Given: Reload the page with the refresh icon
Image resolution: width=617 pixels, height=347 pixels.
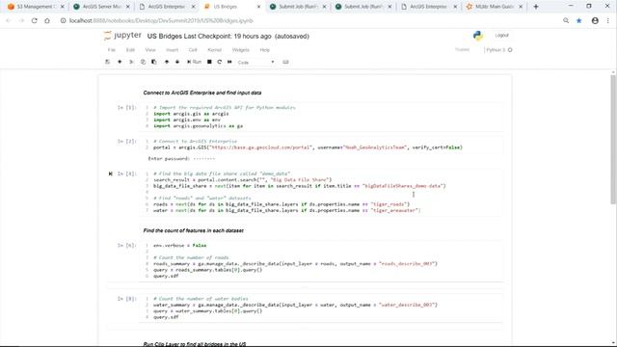Looking at the screenshot, I should [x=35, y=20].
